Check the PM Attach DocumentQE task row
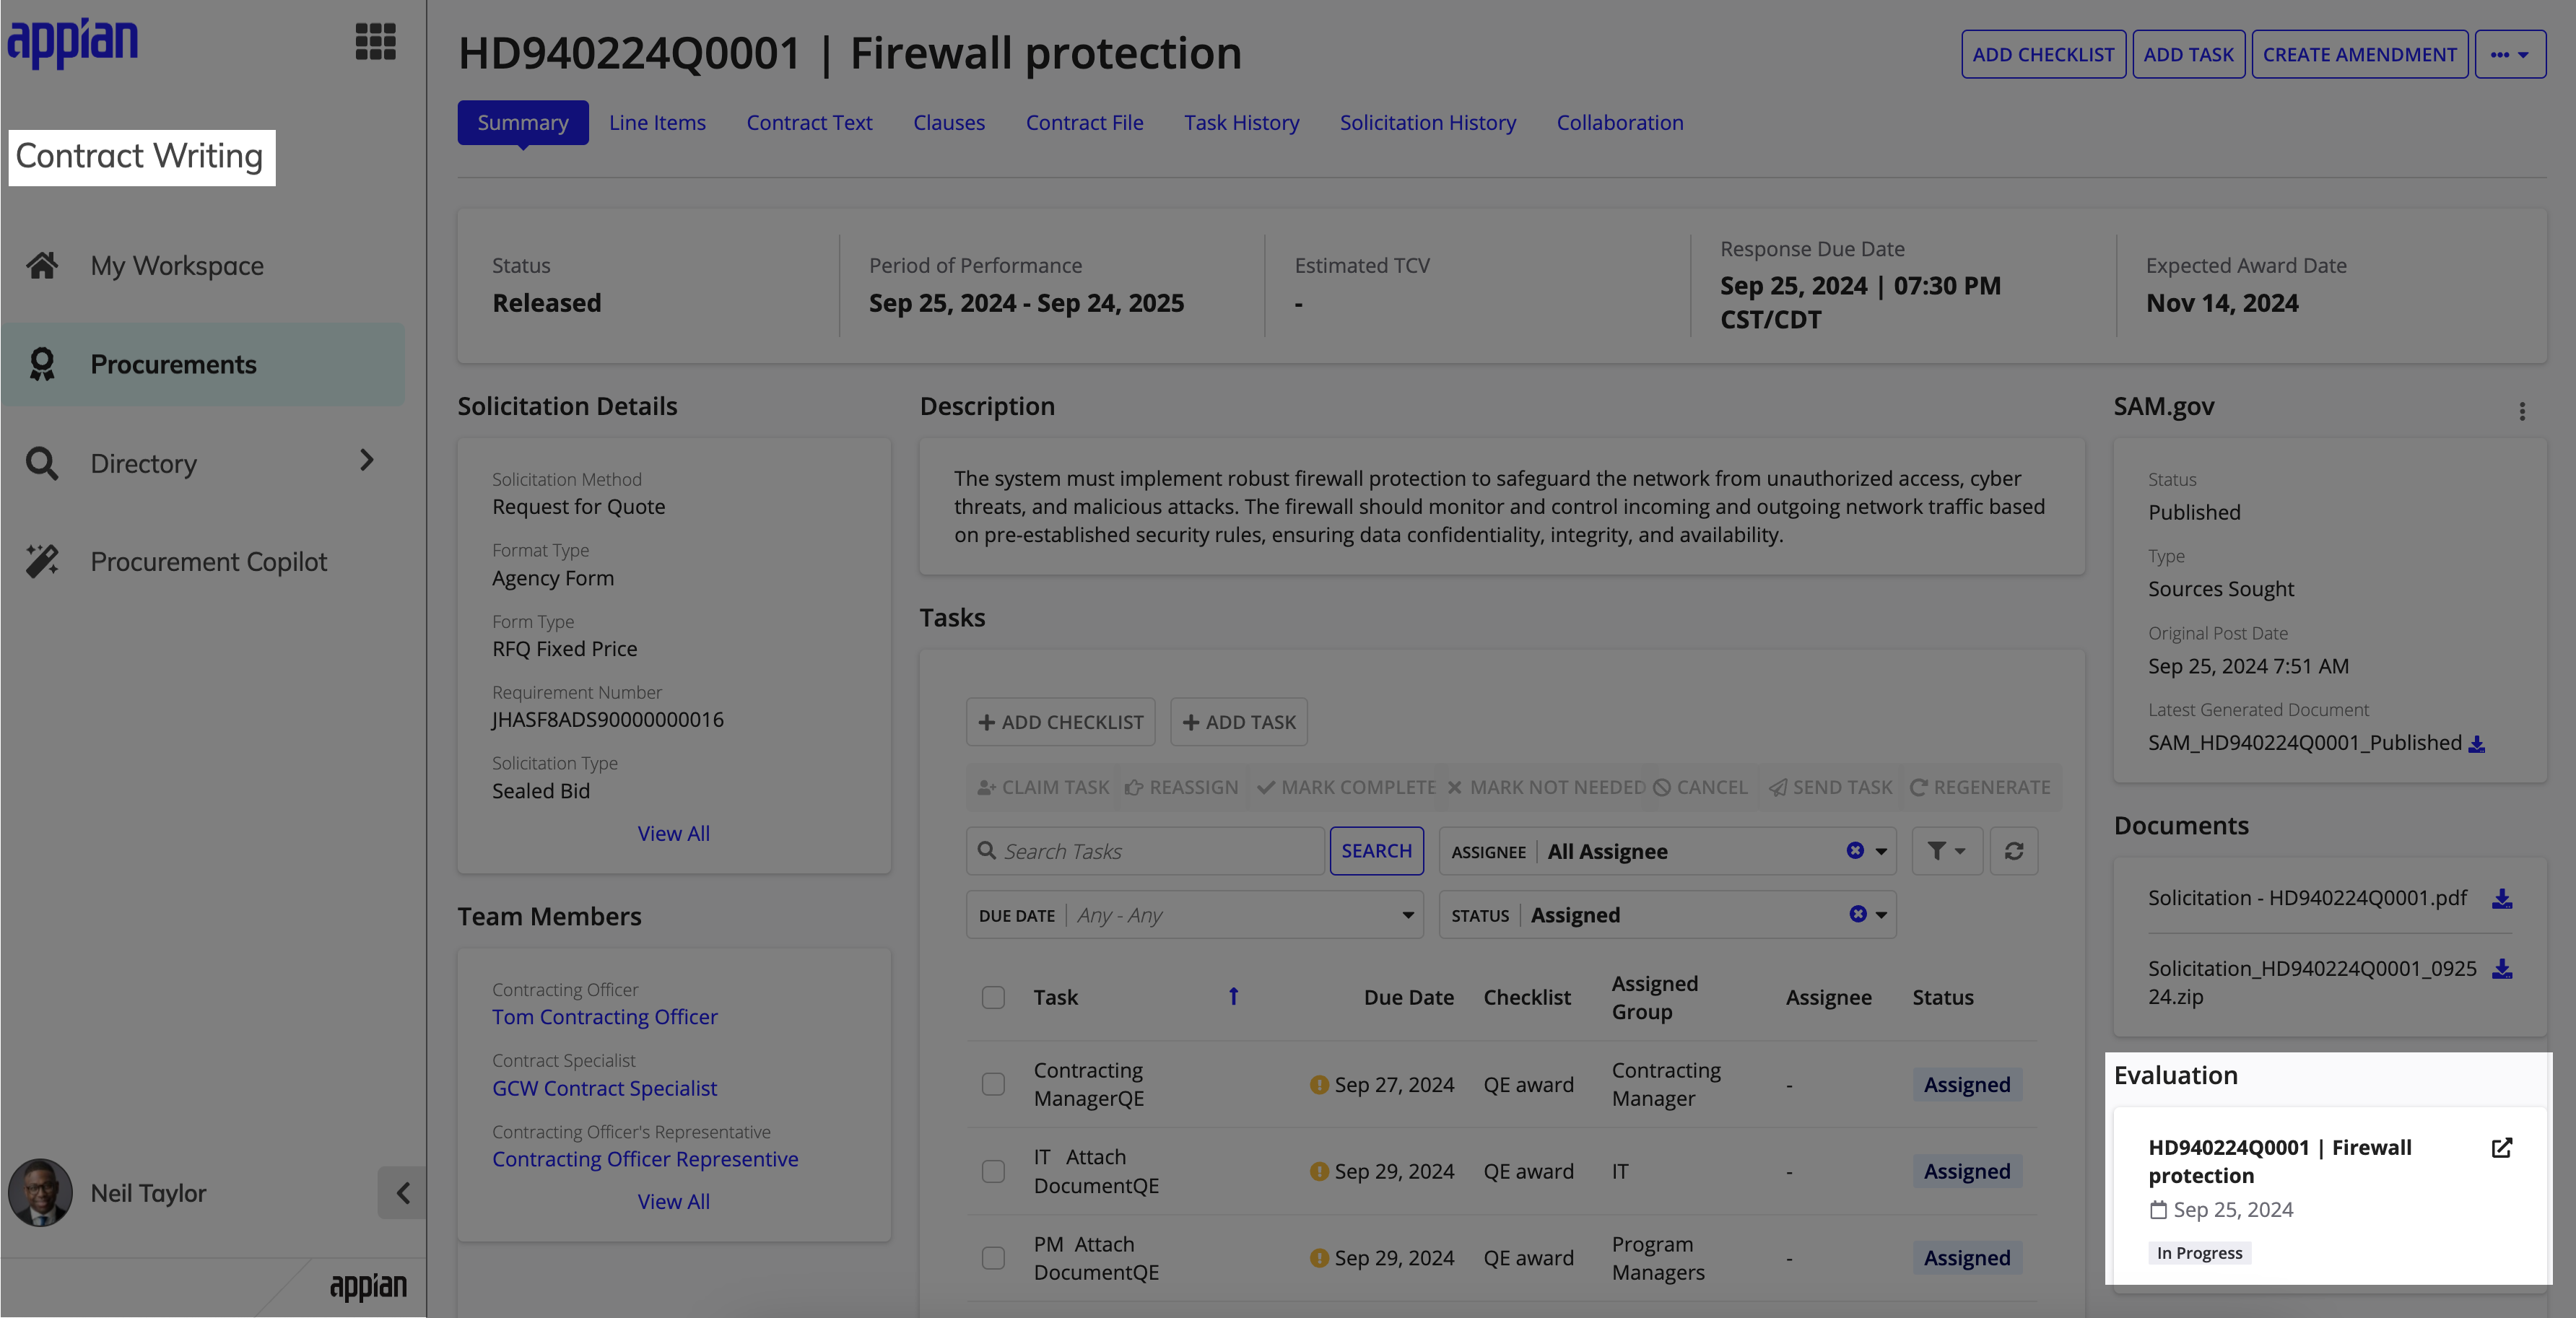This screenshot has height=1318, width=2576. pos(992,1258)
